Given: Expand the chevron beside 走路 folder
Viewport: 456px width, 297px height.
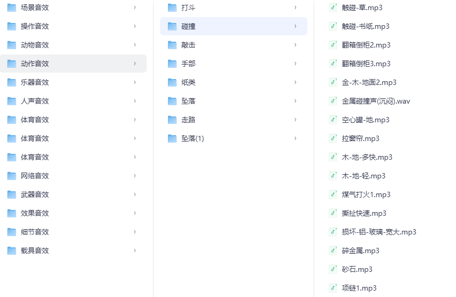Looking at the screenshot, I should pos(295,120).
